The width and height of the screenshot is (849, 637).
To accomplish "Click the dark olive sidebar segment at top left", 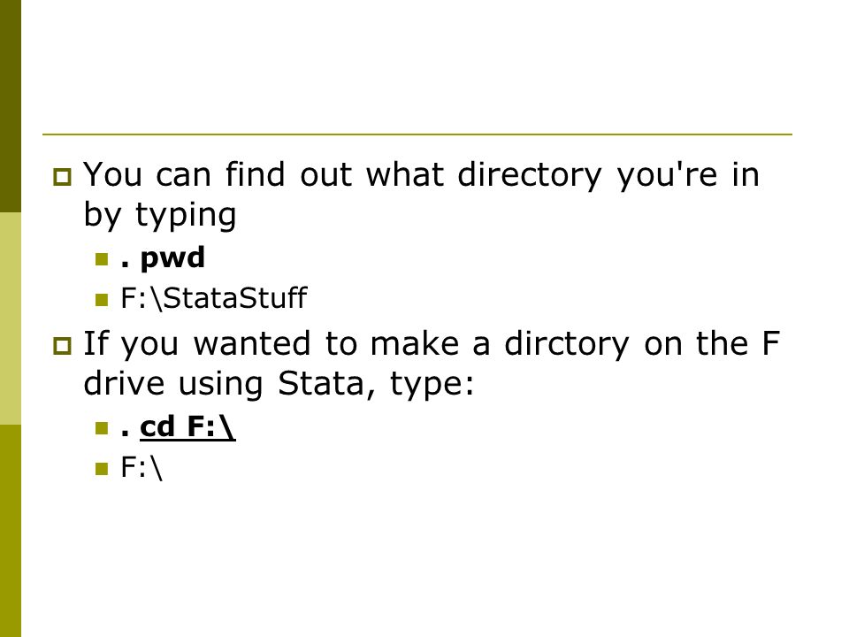I will [x=11, y=106].
